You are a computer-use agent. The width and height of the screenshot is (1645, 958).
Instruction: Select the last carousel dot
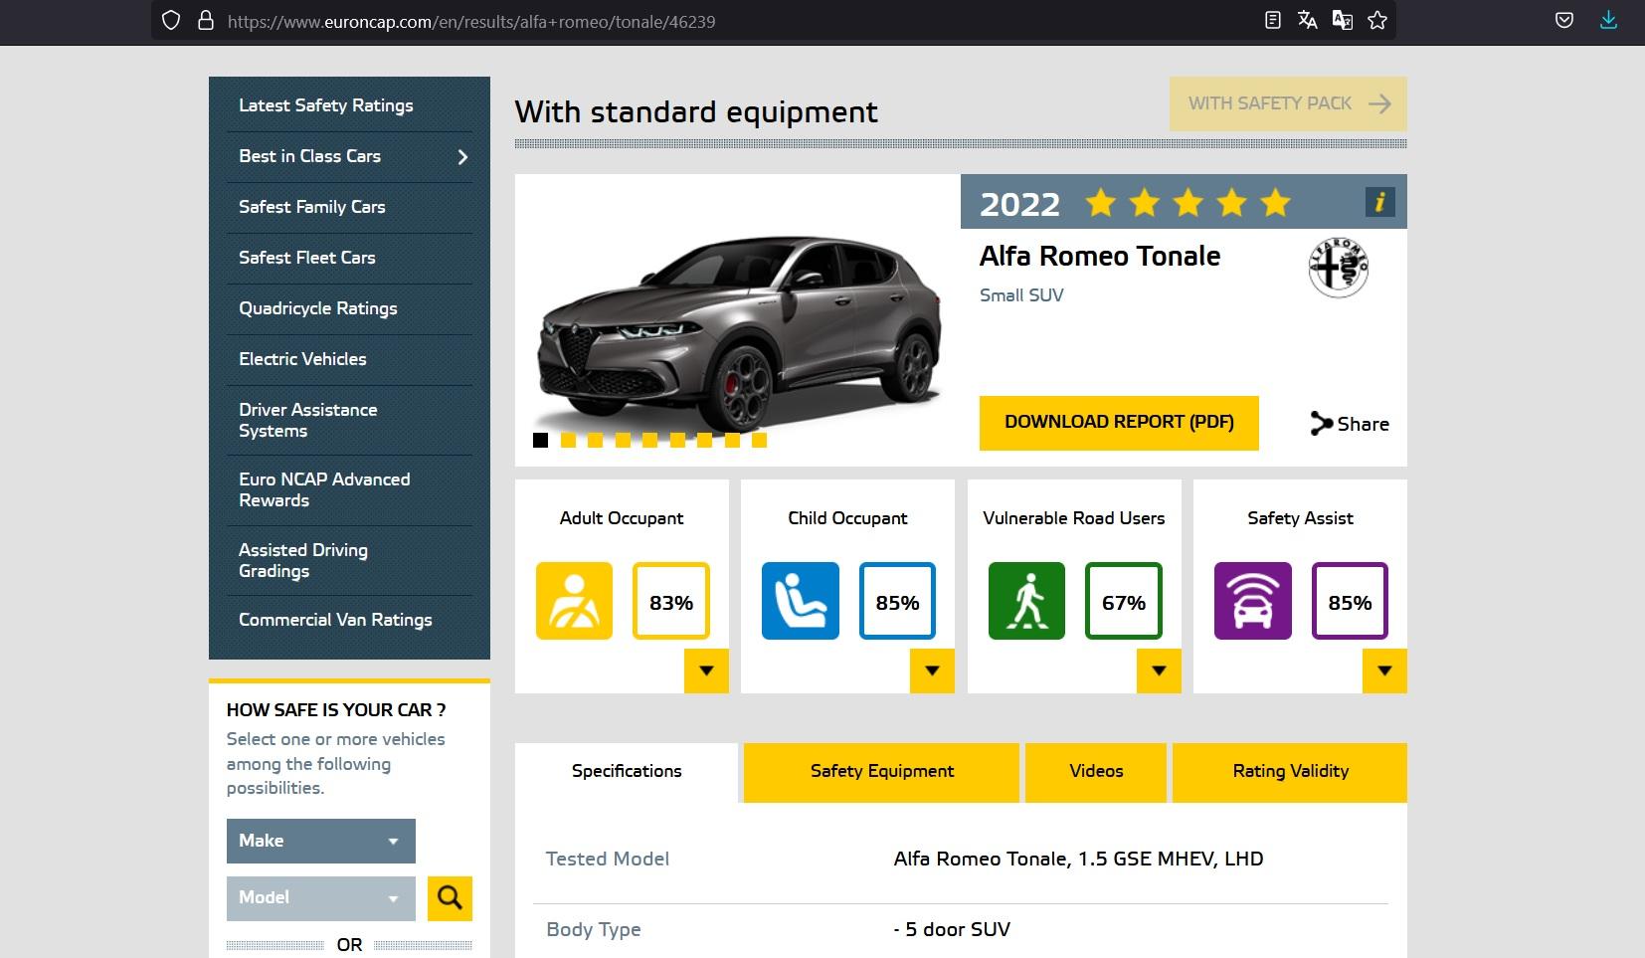760,440
